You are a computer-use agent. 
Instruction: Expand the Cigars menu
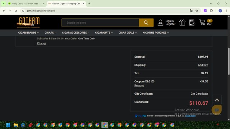[50, 33]
